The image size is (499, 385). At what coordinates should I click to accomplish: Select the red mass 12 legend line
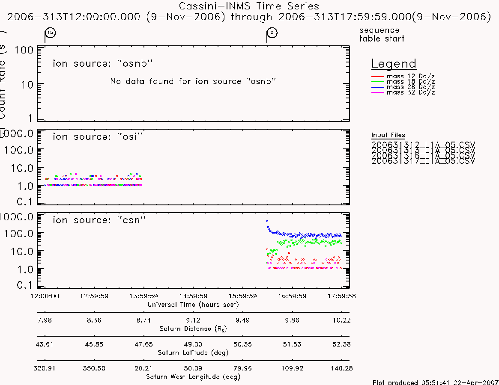[x=378, y=77]
